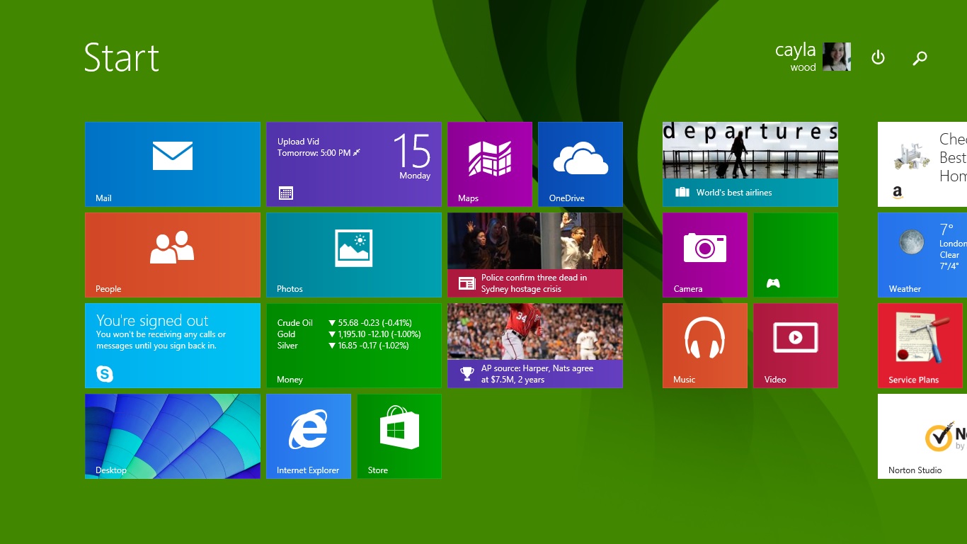Open the People tile
The width and height of the screenshot is (967, 544).
pos(173,255)
